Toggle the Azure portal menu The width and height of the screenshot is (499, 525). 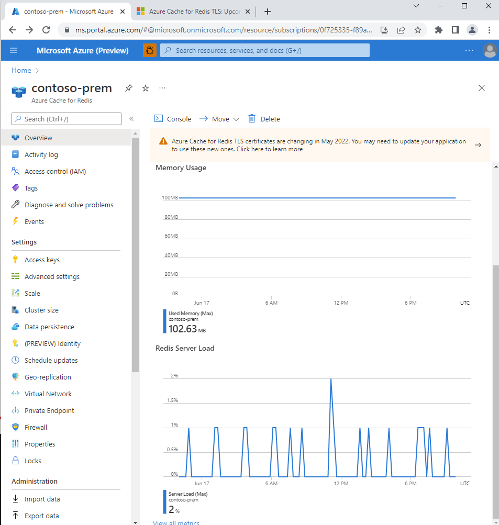click(x=13, y=50)
